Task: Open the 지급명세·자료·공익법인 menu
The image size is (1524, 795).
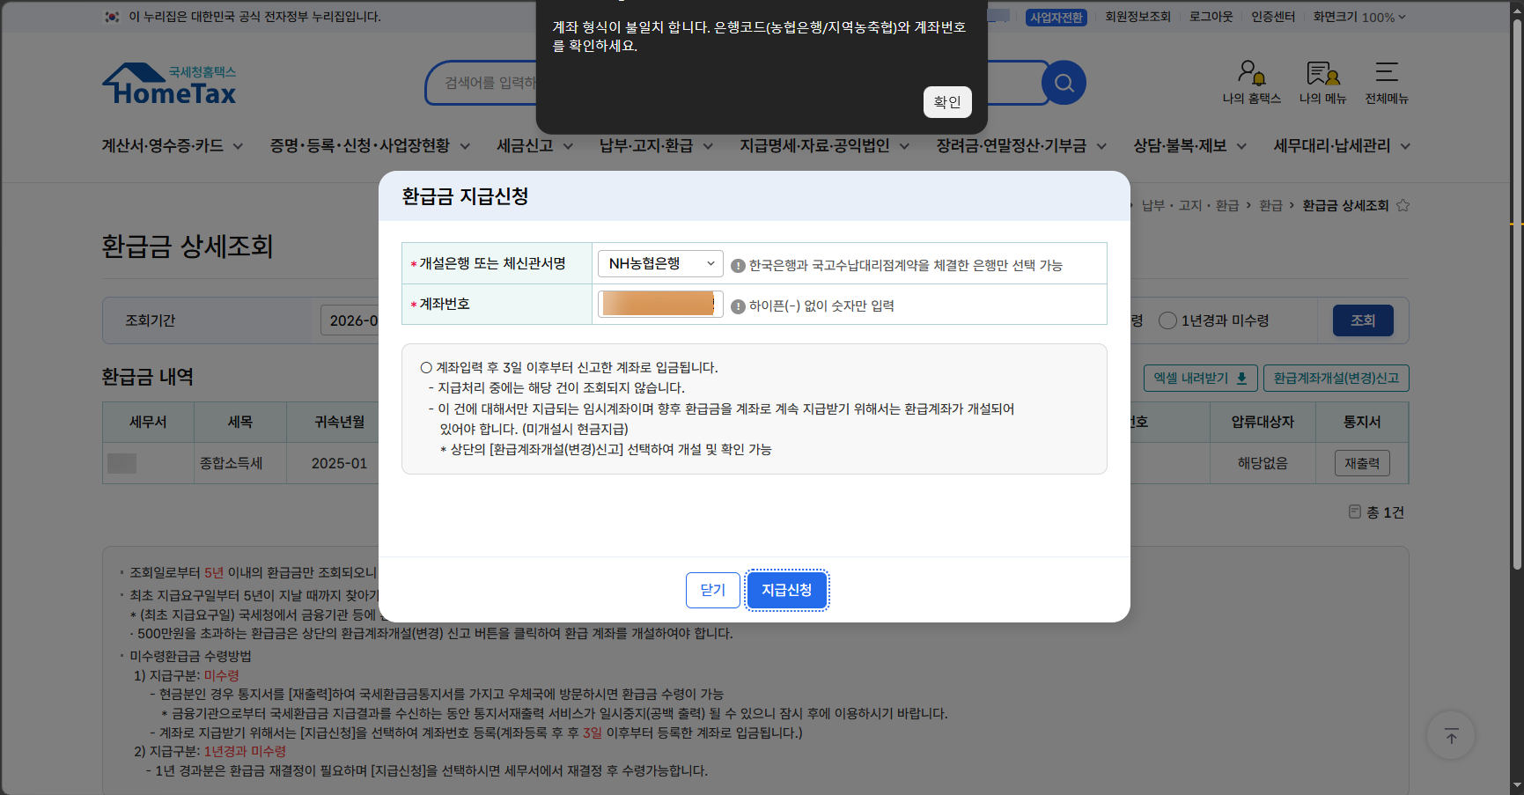Action: pos(825,146)
